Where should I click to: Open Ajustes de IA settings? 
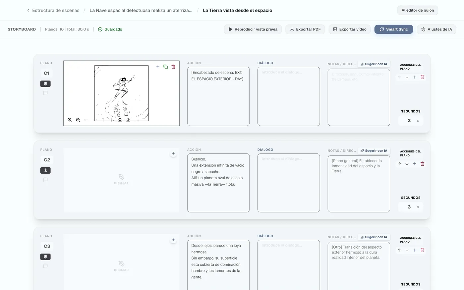[436, 29]
